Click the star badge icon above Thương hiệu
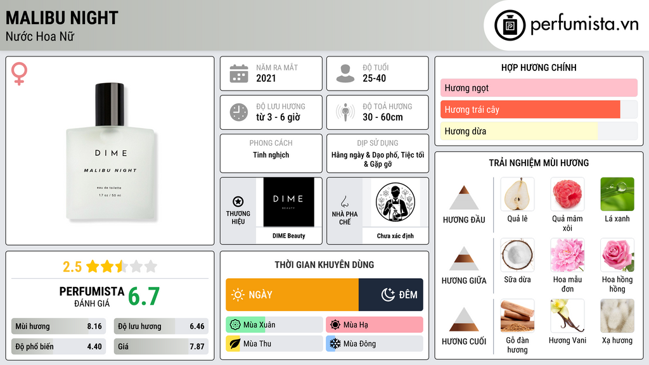The image size is (649, 365). [238, 202]
